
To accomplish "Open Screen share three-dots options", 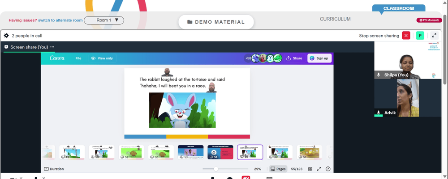I will (x=52, y=47).
